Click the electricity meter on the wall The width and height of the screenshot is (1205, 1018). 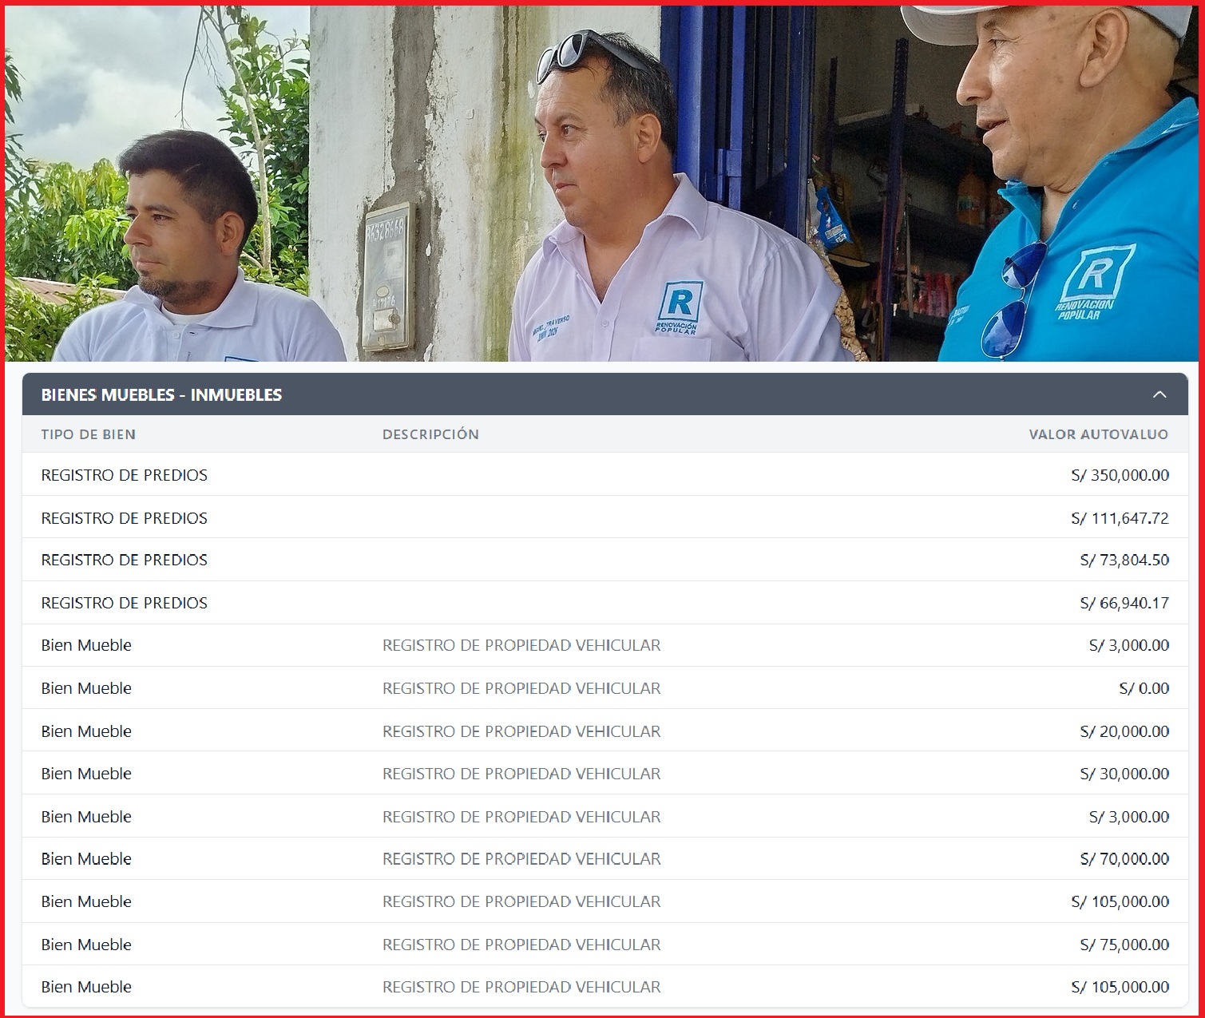(x=388, y=276)
